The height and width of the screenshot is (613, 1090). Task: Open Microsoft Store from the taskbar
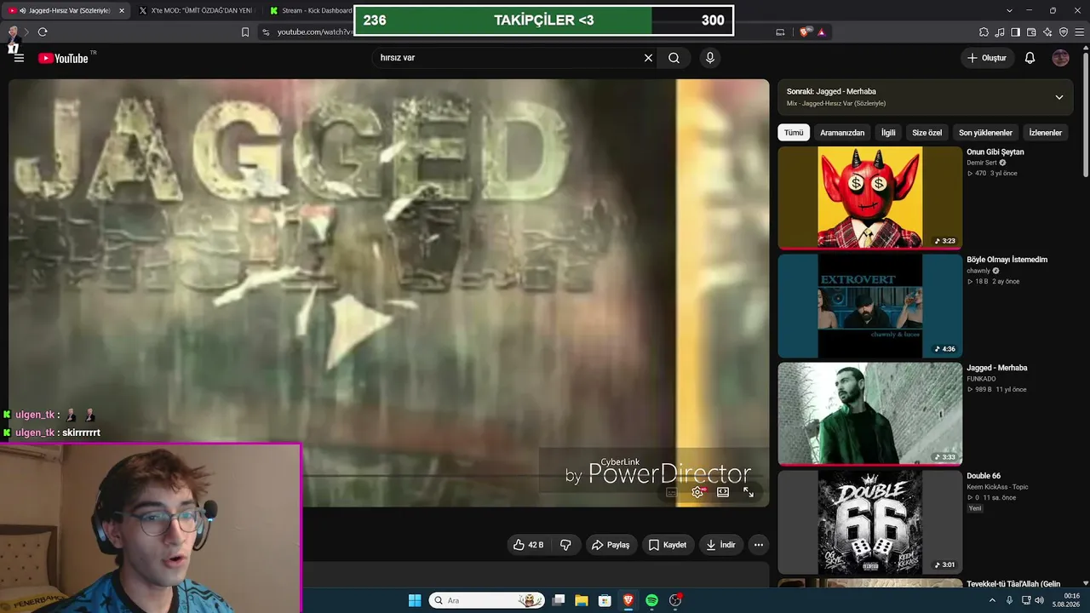(605, 600)
